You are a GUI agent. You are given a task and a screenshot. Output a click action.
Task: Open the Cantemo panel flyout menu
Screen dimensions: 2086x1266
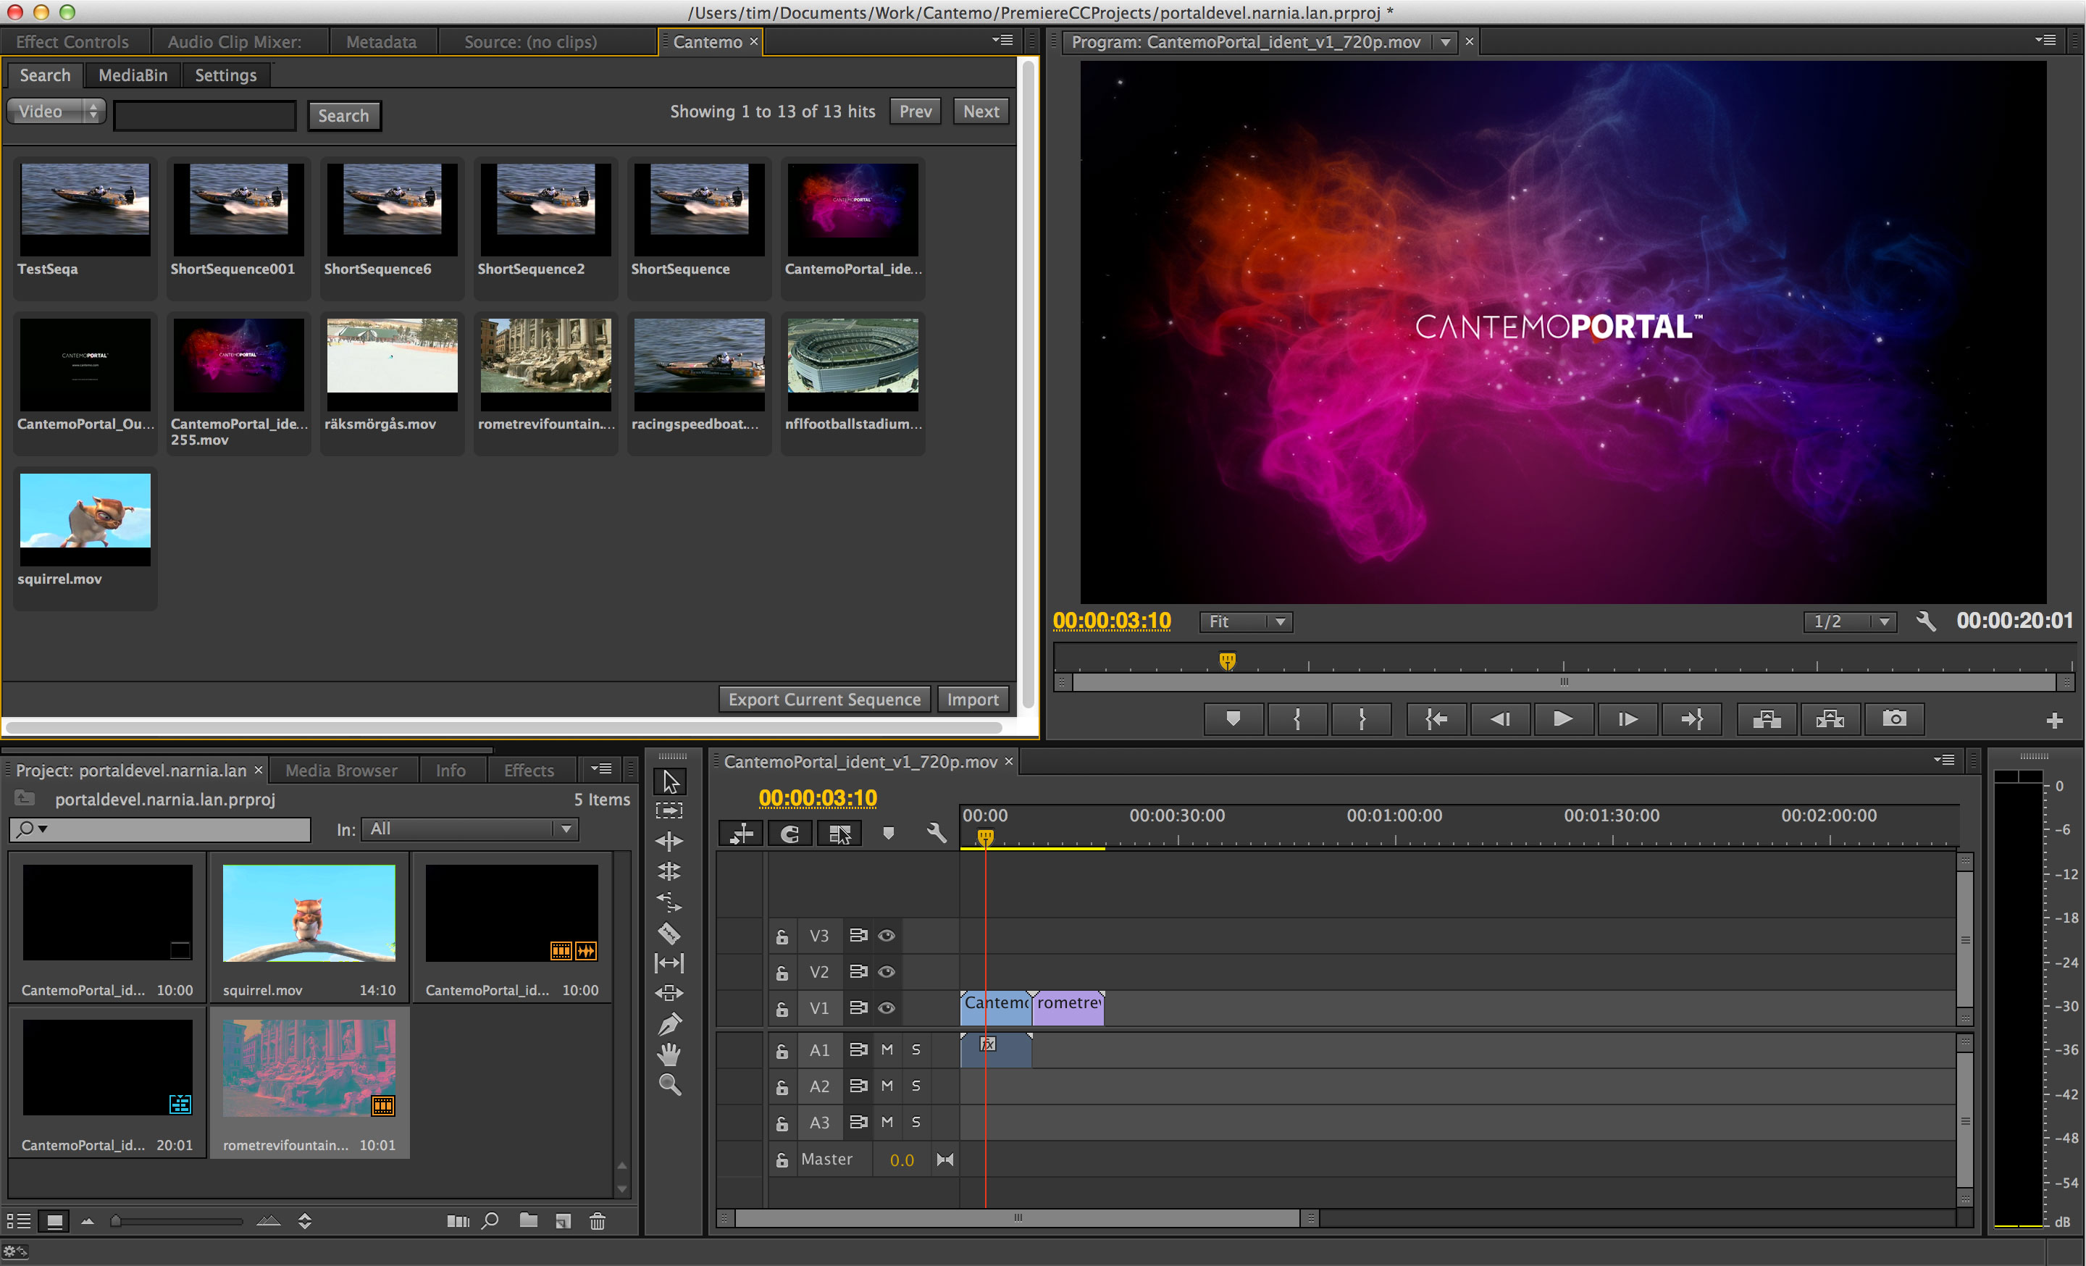coord(1002,40)
